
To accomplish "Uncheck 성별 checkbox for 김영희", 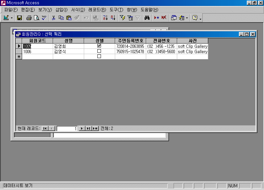I will pos(99,46).
